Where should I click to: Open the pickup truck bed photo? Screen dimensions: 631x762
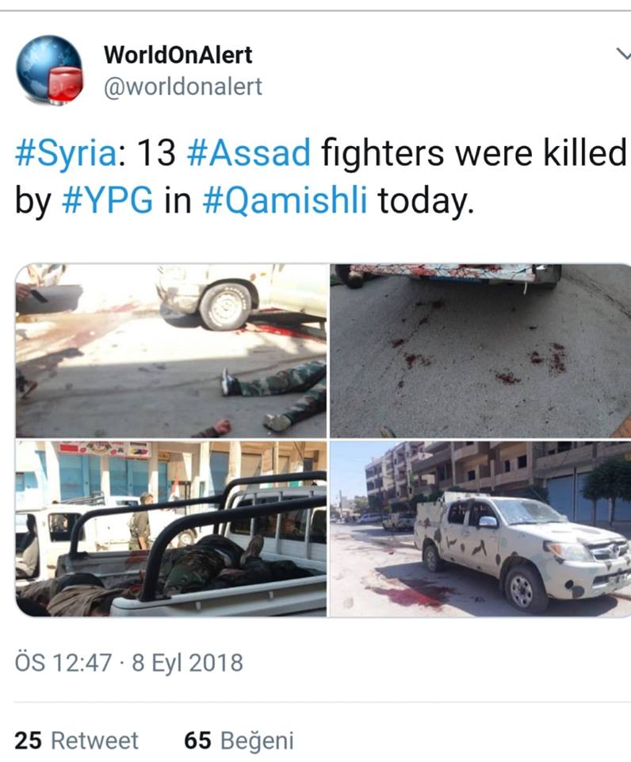click(x=171, y=529)
